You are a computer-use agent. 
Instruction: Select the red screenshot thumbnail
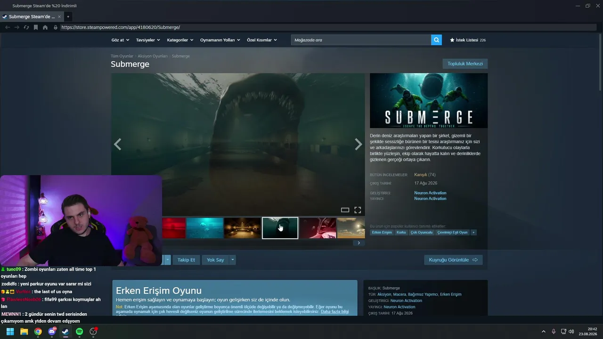point(174,228)
